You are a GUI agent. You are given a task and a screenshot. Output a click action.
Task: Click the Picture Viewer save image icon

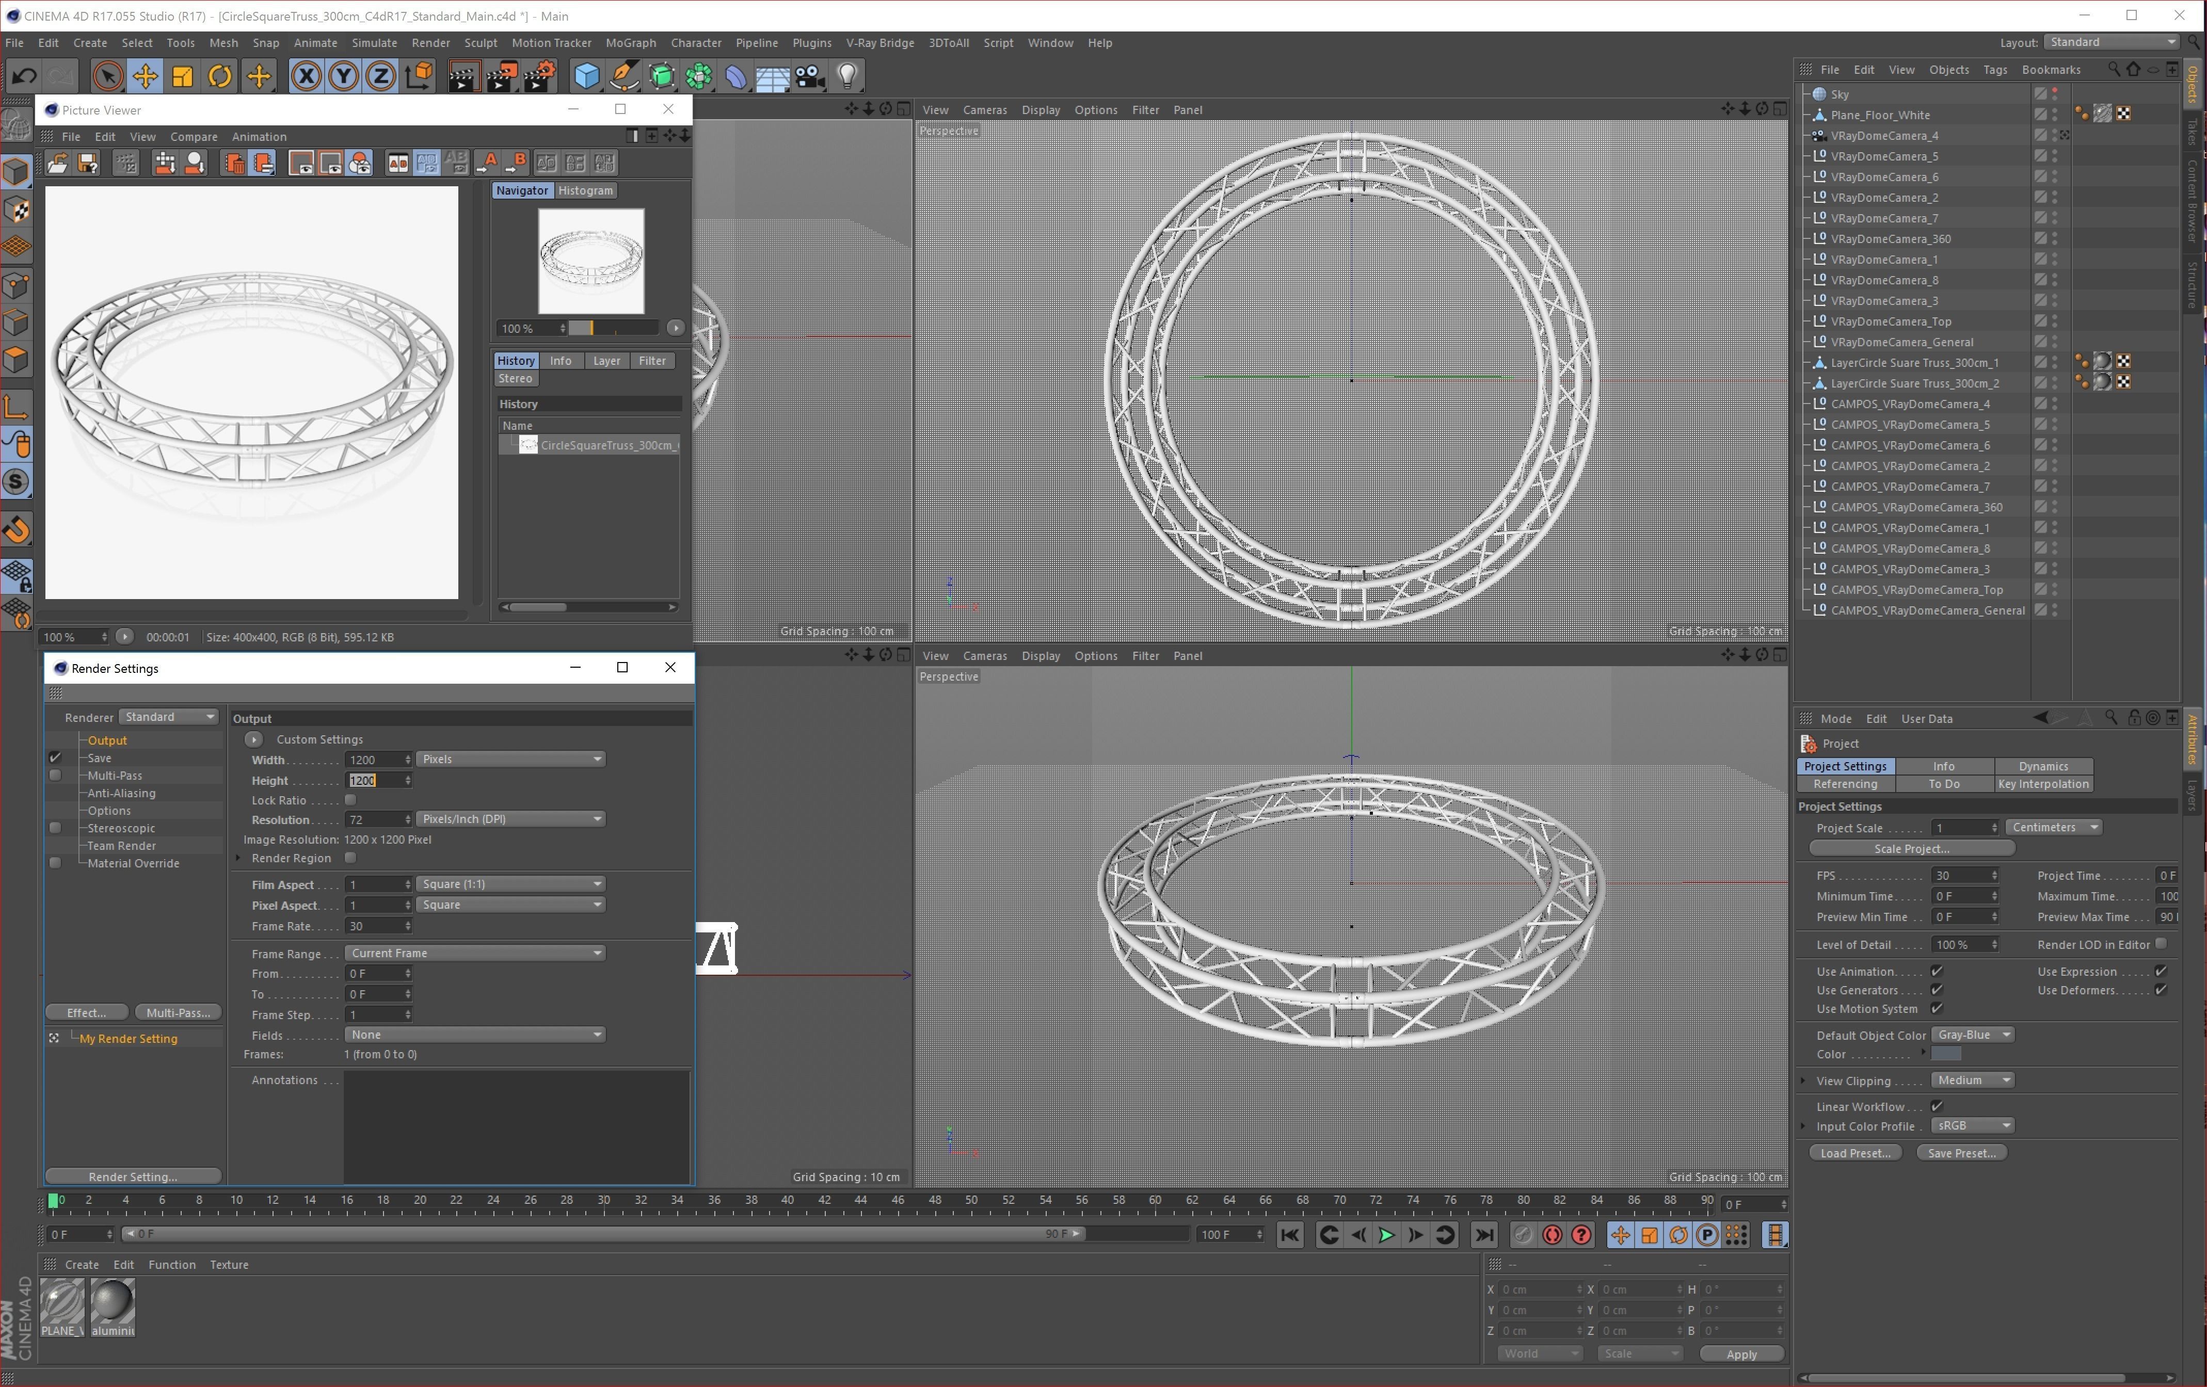coord(88,163)
